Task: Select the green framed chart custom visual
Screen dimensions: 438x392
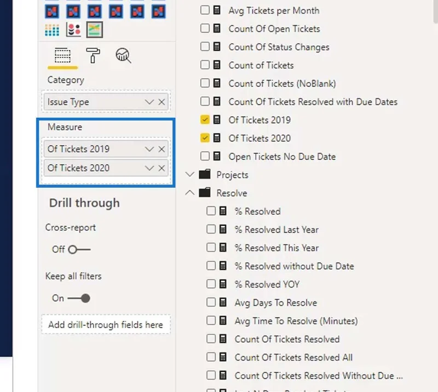Action: pos(94,30)
